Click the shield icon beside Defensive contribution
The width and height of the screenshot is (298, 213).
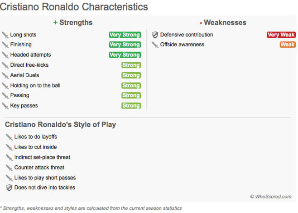155,35
